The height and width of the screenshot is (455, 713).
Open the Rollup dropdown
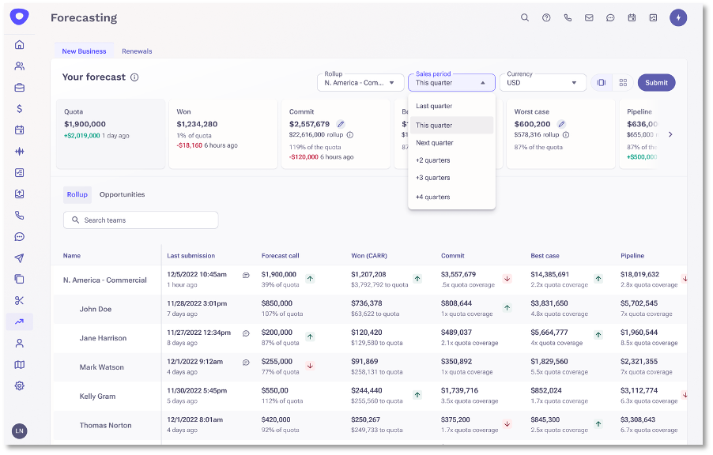pyautogui.click(x=360, y=83)
